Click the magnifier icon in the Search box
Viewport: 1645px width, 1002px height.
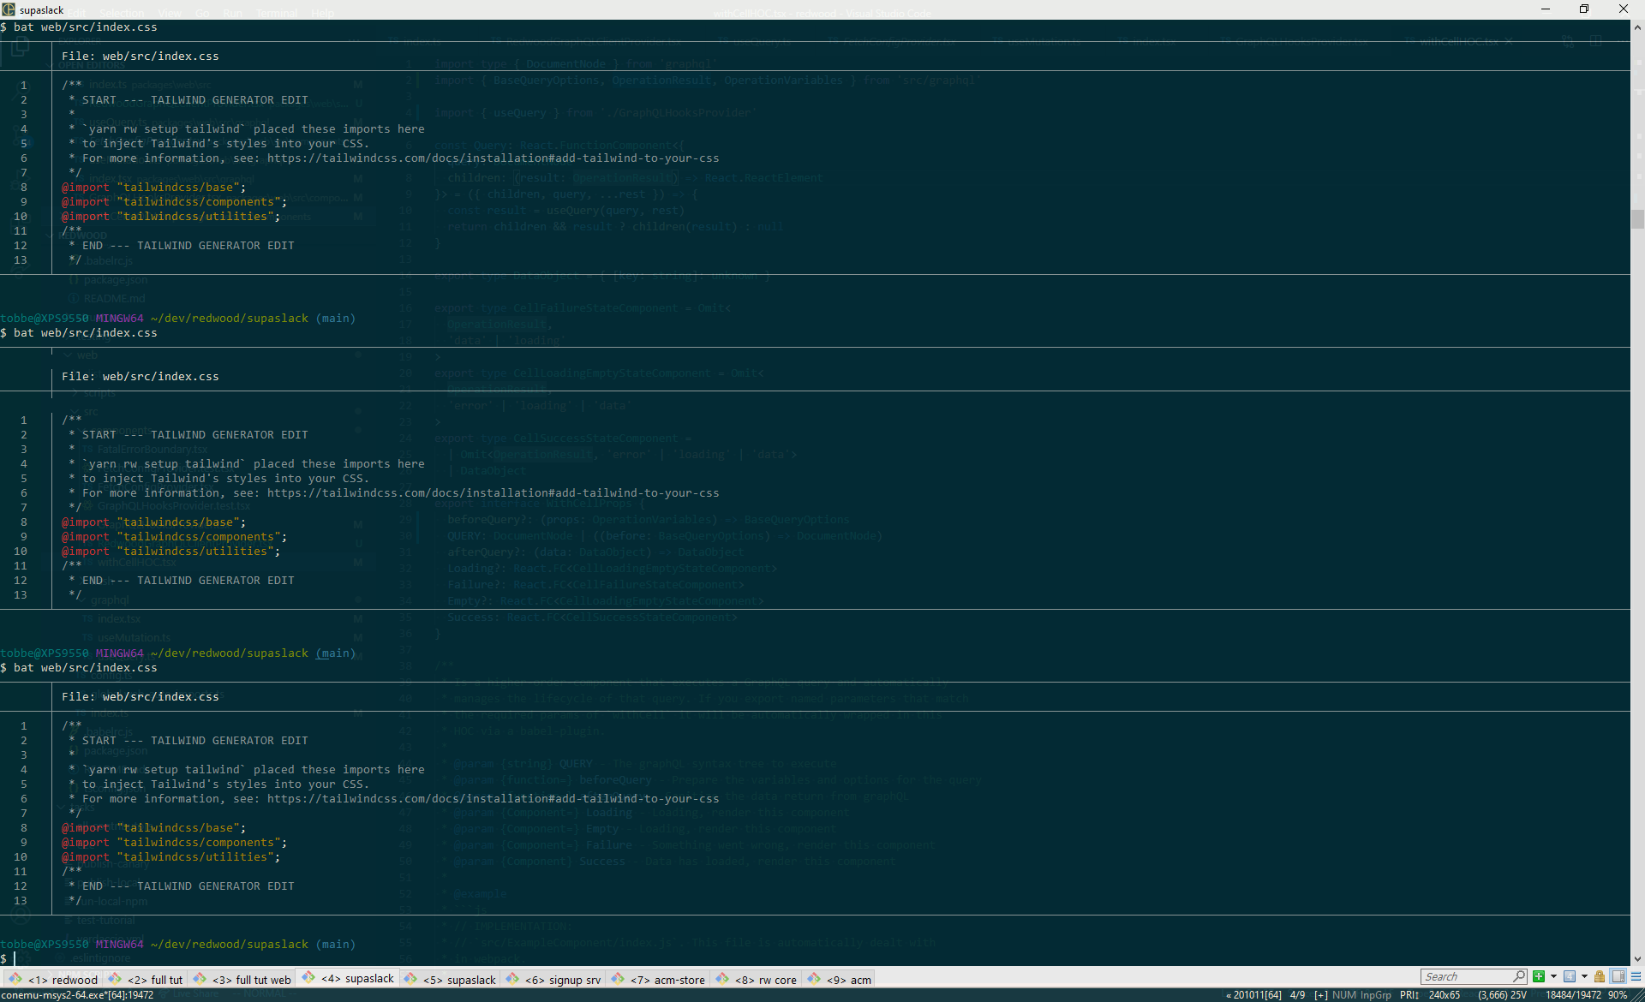point(1519,976)
